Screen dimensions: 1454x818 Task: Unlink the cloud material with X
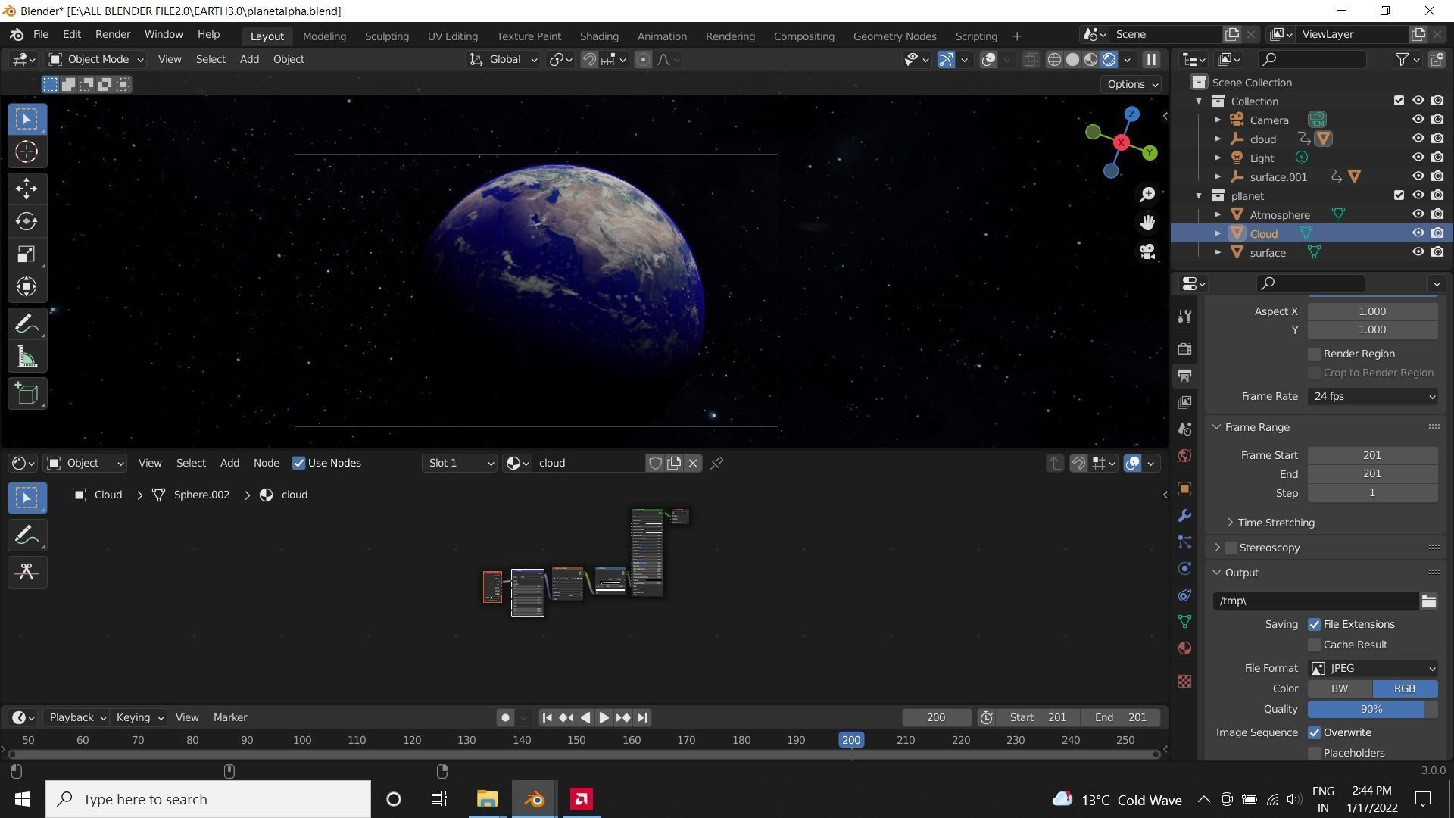coord(693,463)
